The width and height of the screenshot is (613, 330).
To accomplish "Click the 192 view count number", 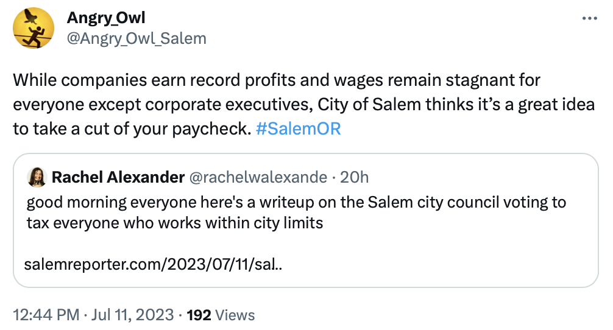I will [x=199, y=315].
